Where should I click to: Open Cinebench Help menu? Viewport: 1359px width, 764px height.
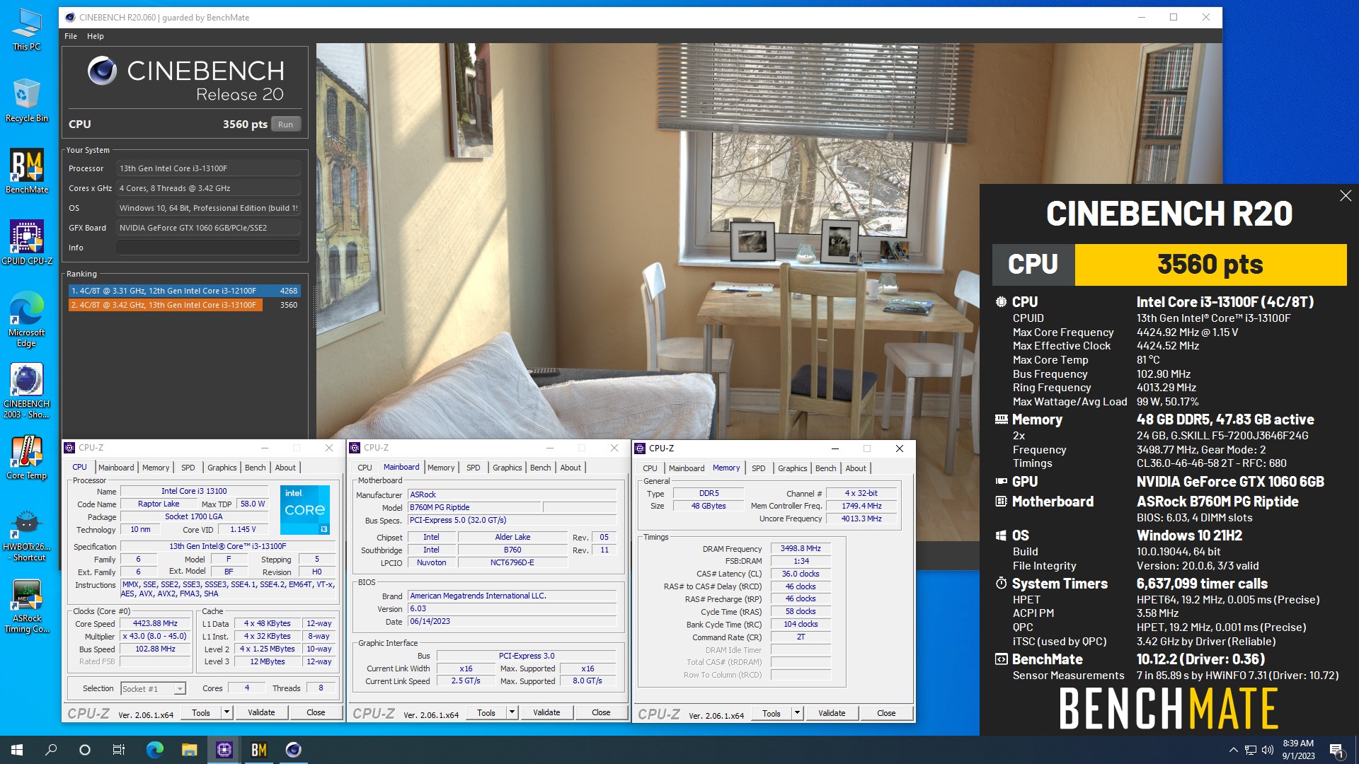tap(96, 36)
